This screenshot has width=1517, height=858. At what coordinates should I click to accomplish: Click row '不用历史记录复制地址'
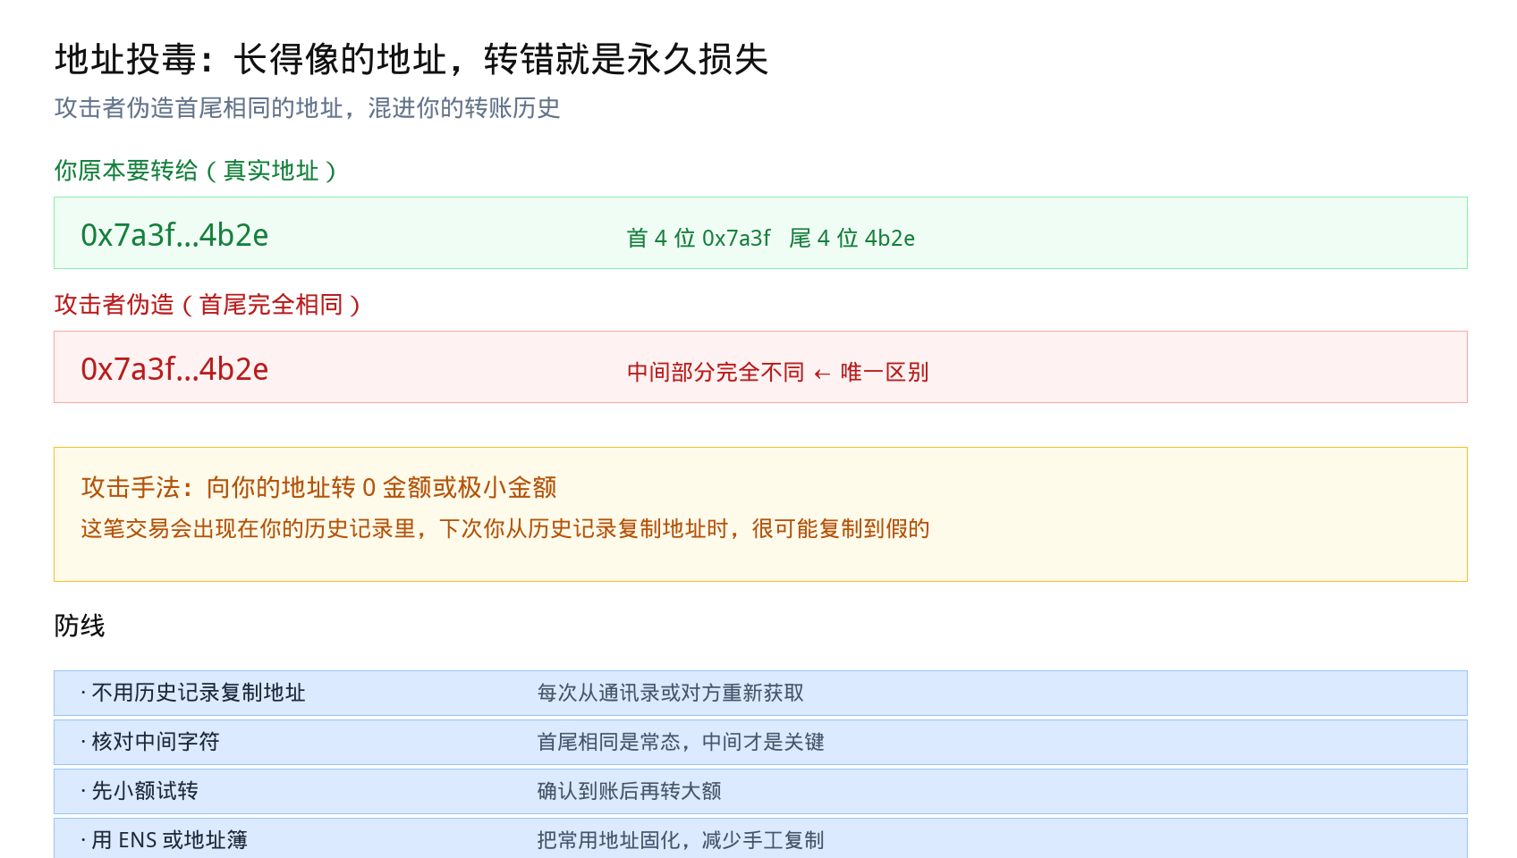click(760, 693)
